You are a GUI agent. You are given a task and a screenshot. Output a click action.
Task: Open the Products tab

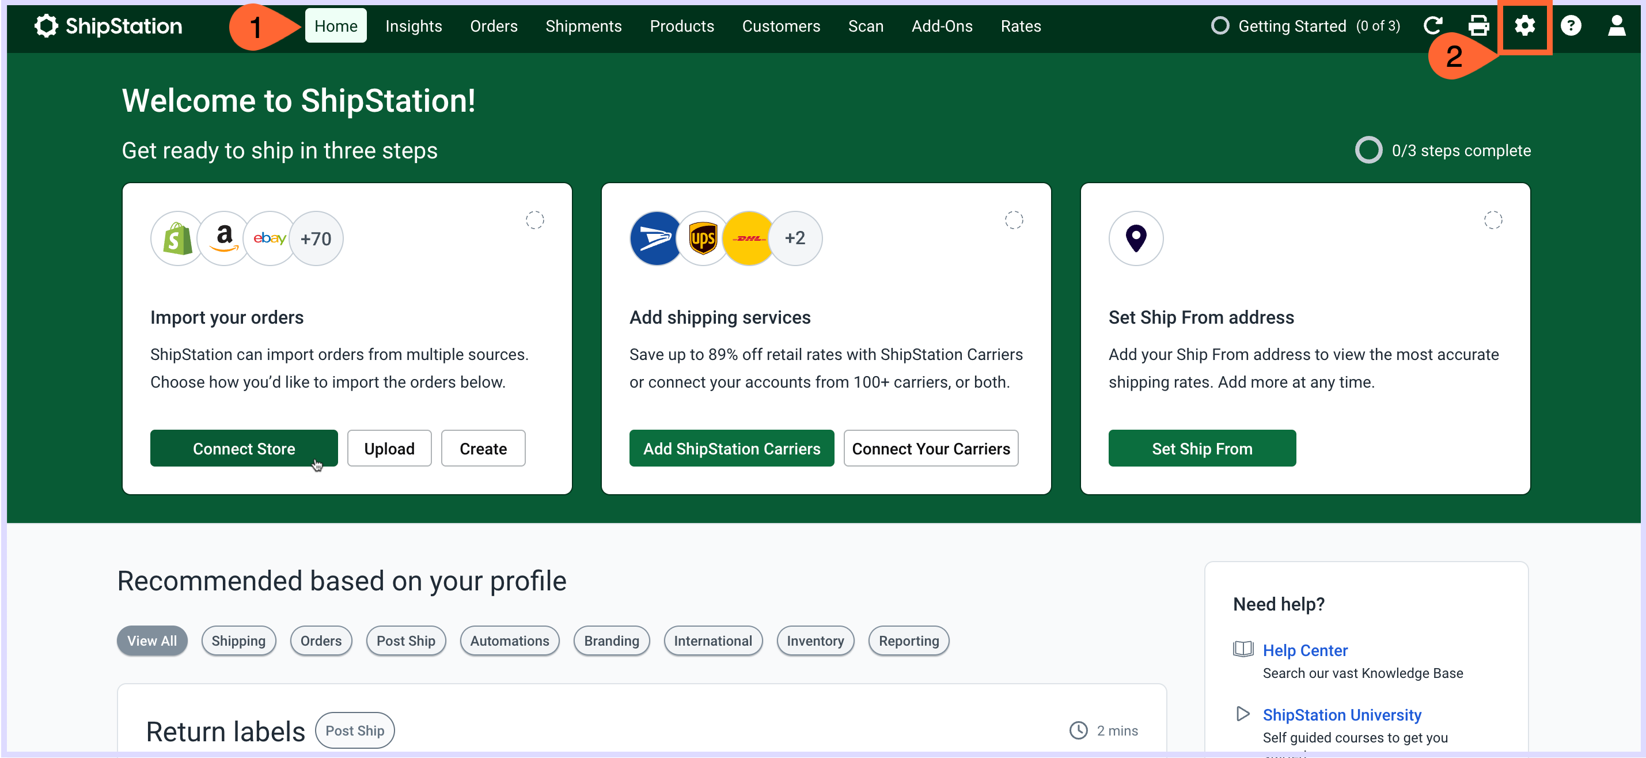pyautogui.click(x=682, y=25)
